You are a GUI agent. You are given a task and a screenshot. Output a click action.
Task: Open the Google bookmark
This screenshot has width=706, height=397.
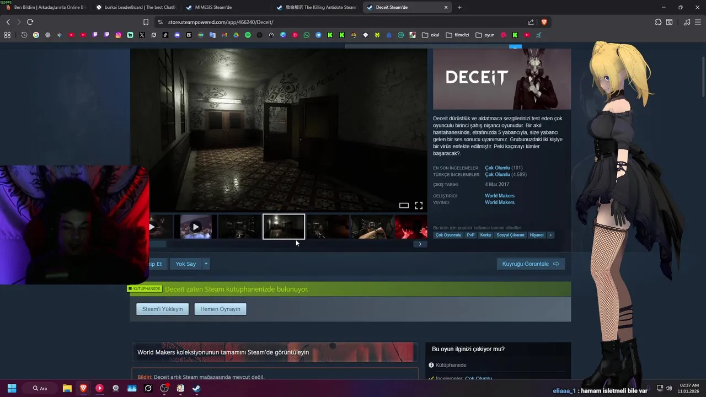click(x=36, y=35)
